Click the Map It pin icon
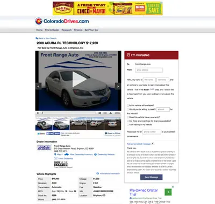The width and height of the screenshot is (215, 204). coord(55,154)
